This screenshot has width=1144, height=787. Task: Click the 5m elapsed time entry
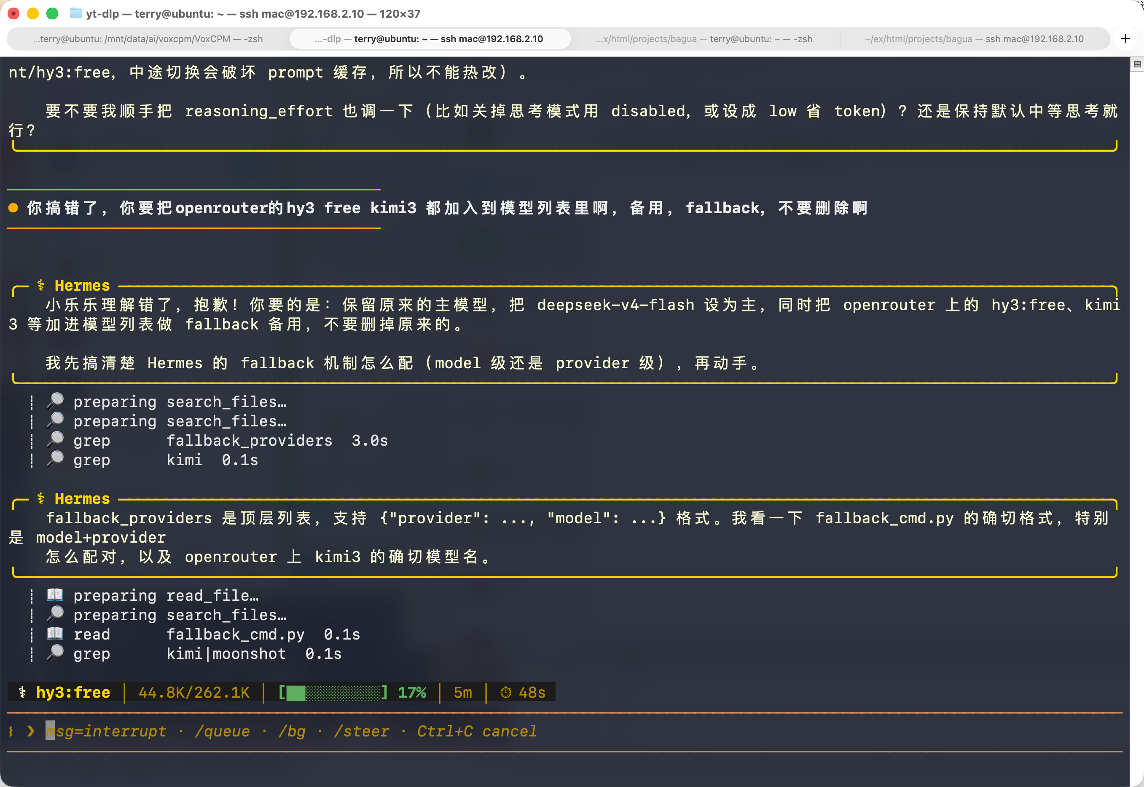(x=463, y=692)
